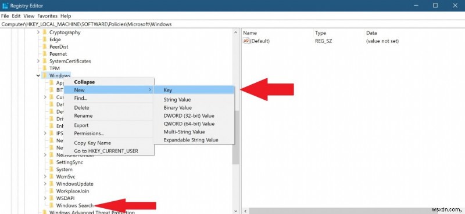Open Permissions... from the context menu
This screenshot has width=465, height=214.
tap(109, 133)
